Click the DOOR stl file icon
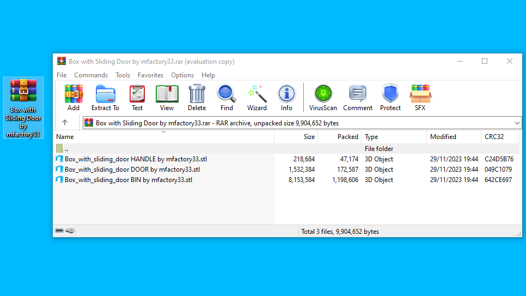 coord(59,170)
